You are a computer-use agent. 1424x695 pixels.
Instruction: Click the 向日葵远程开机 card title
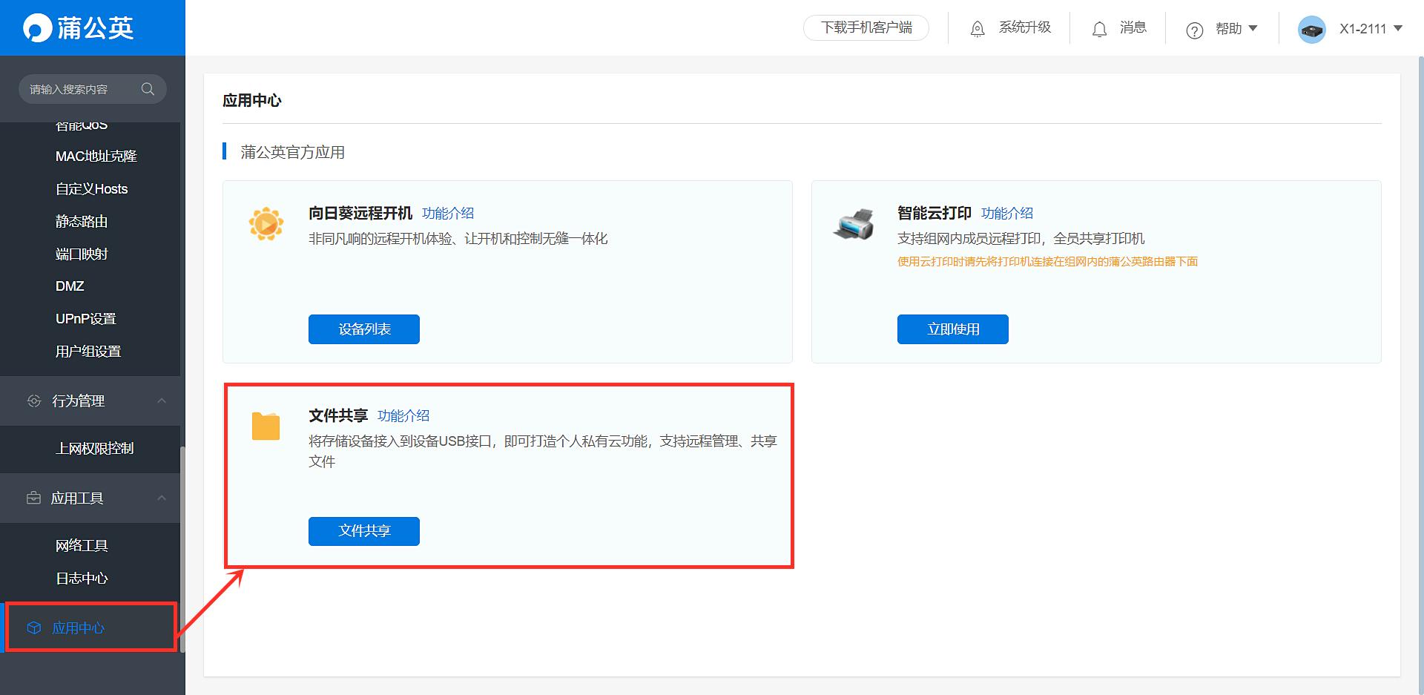tap(360, 214)
